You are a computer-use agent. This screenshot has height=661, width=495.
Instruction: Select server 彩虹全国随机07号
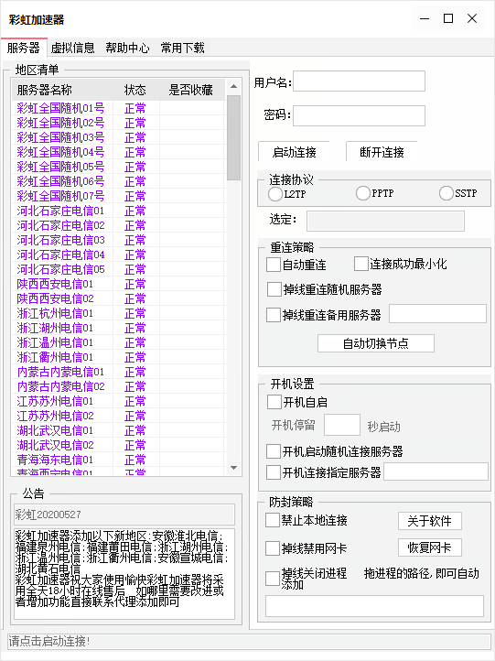(60, 196)
